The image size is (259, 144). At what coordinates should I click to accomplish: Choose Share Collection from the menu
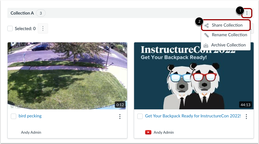coord(226,25)
